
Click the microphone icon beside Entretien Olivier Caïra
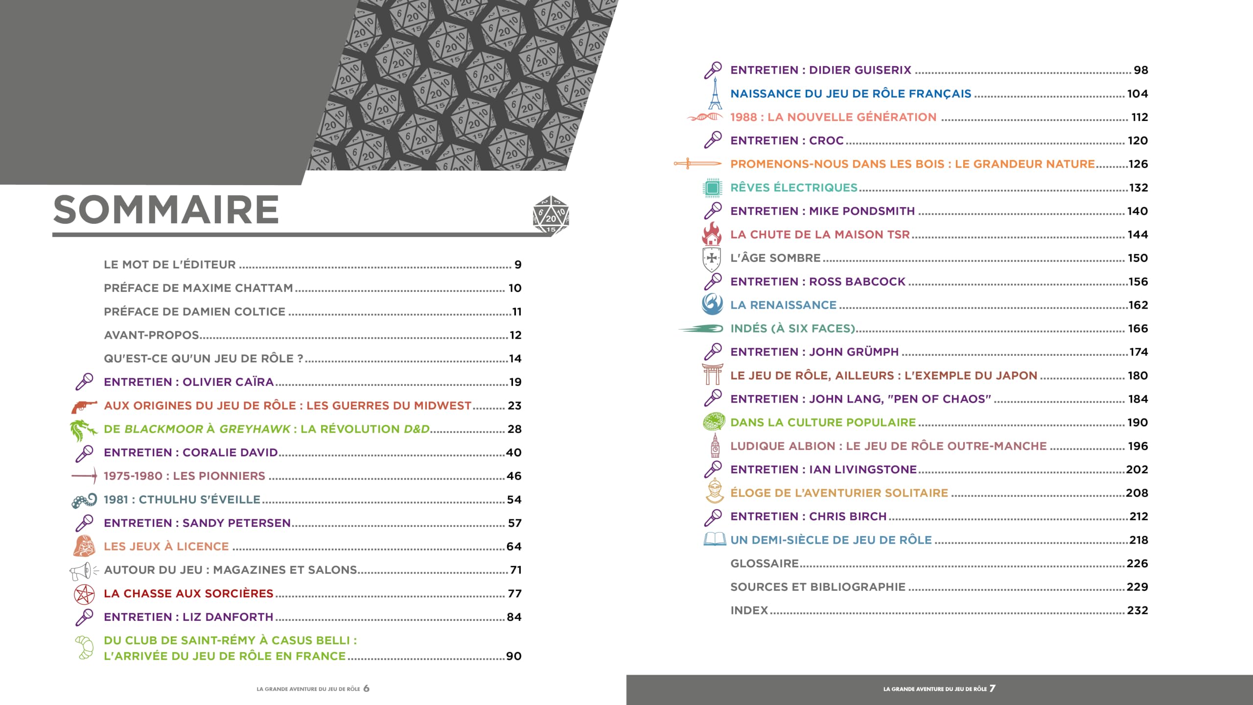(x=84, y=382)
